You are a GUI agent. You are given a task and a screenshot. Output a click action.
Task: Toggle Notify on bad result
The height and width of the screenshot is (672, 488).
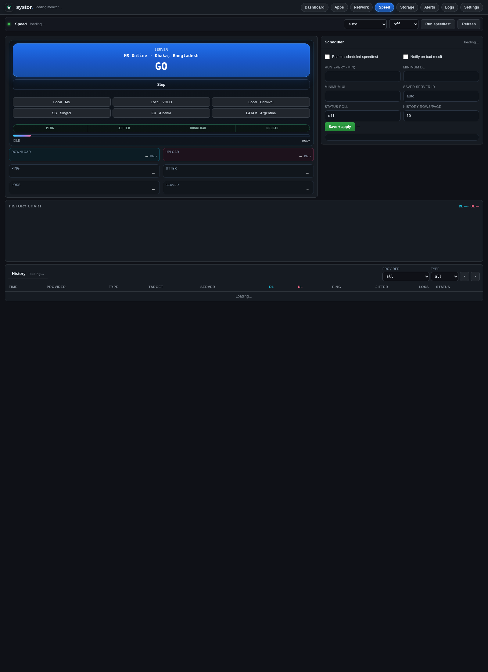click(x=406, y=57)
